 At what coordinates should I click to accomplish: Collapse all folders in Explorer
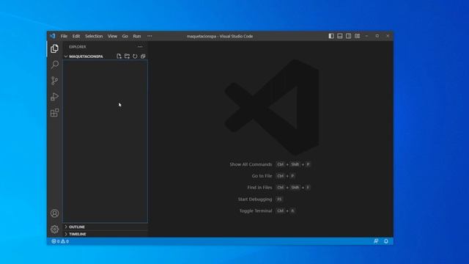pos(143,56)
